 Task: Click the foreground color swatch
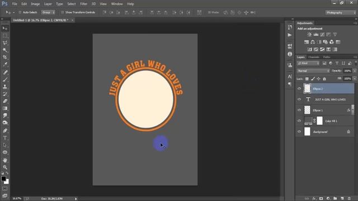click(x=3, y=179)
